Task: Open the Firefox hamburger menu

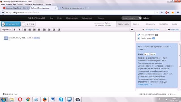Action: point(178,12)
